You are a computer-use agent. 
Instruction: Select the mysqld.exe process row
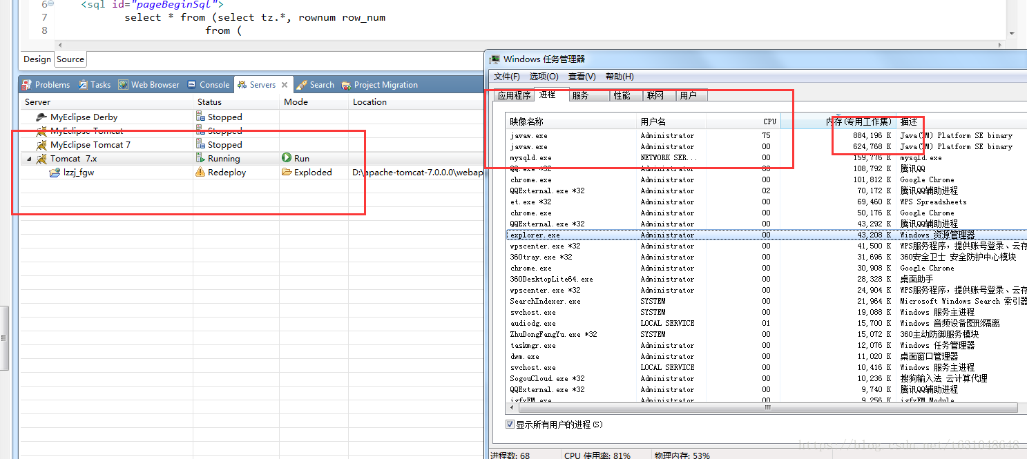tap(767, 157)
